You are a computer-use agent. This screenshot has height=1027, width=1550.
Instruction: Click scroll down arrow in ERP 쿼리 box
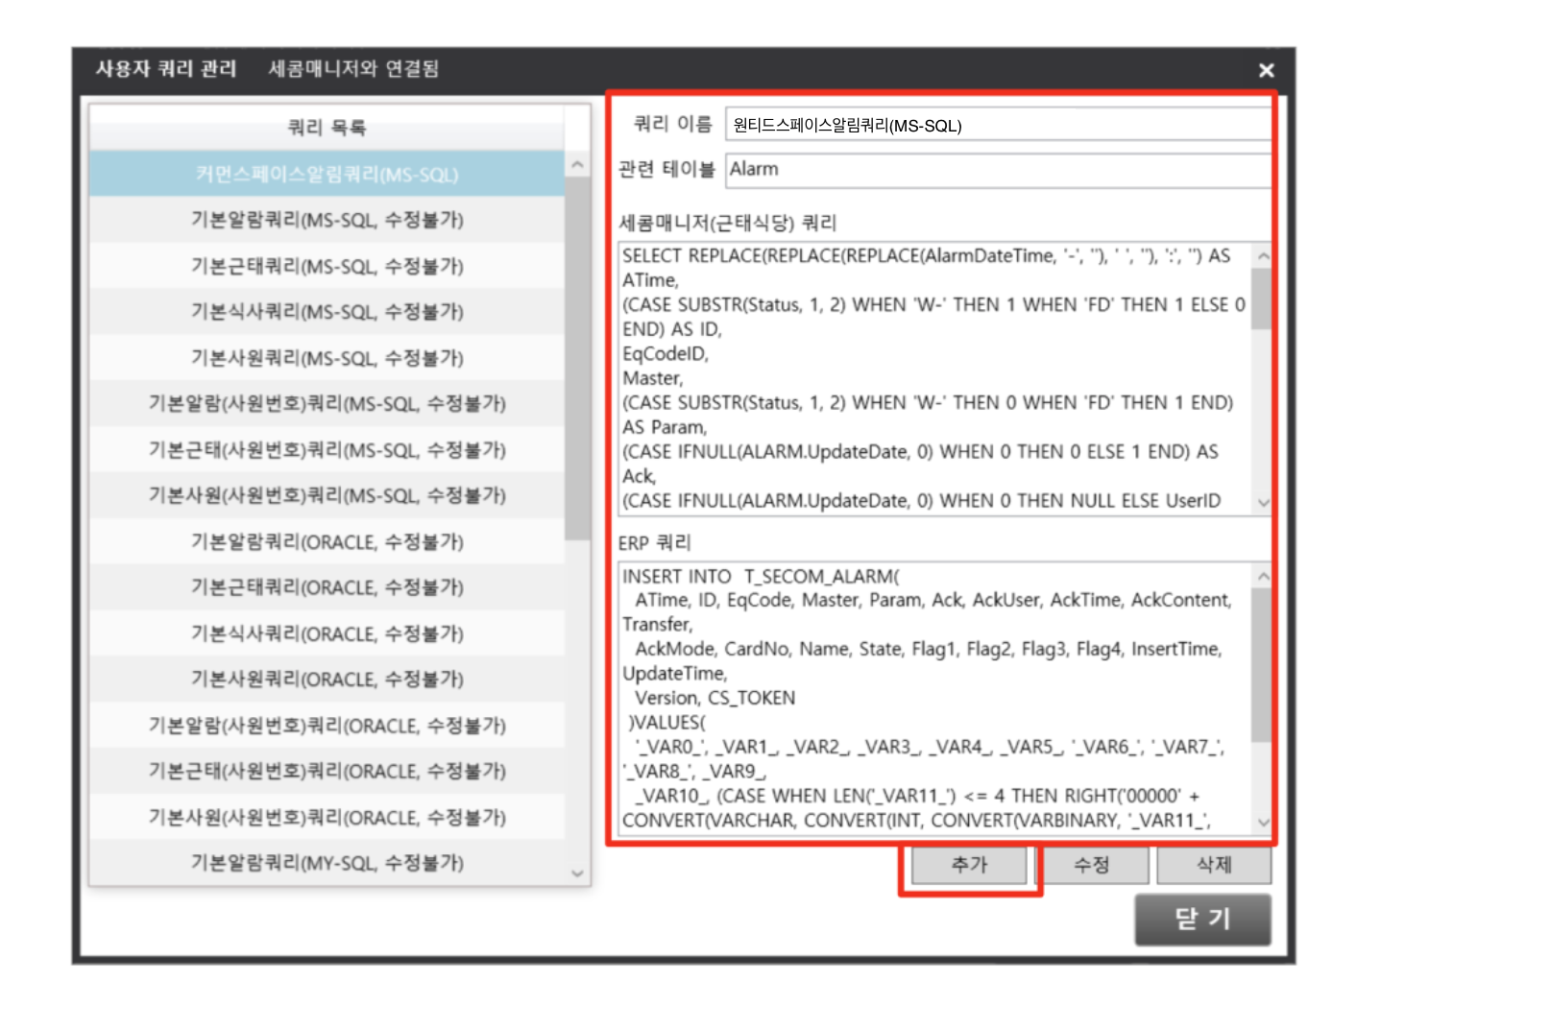(x=1263, y=823)
